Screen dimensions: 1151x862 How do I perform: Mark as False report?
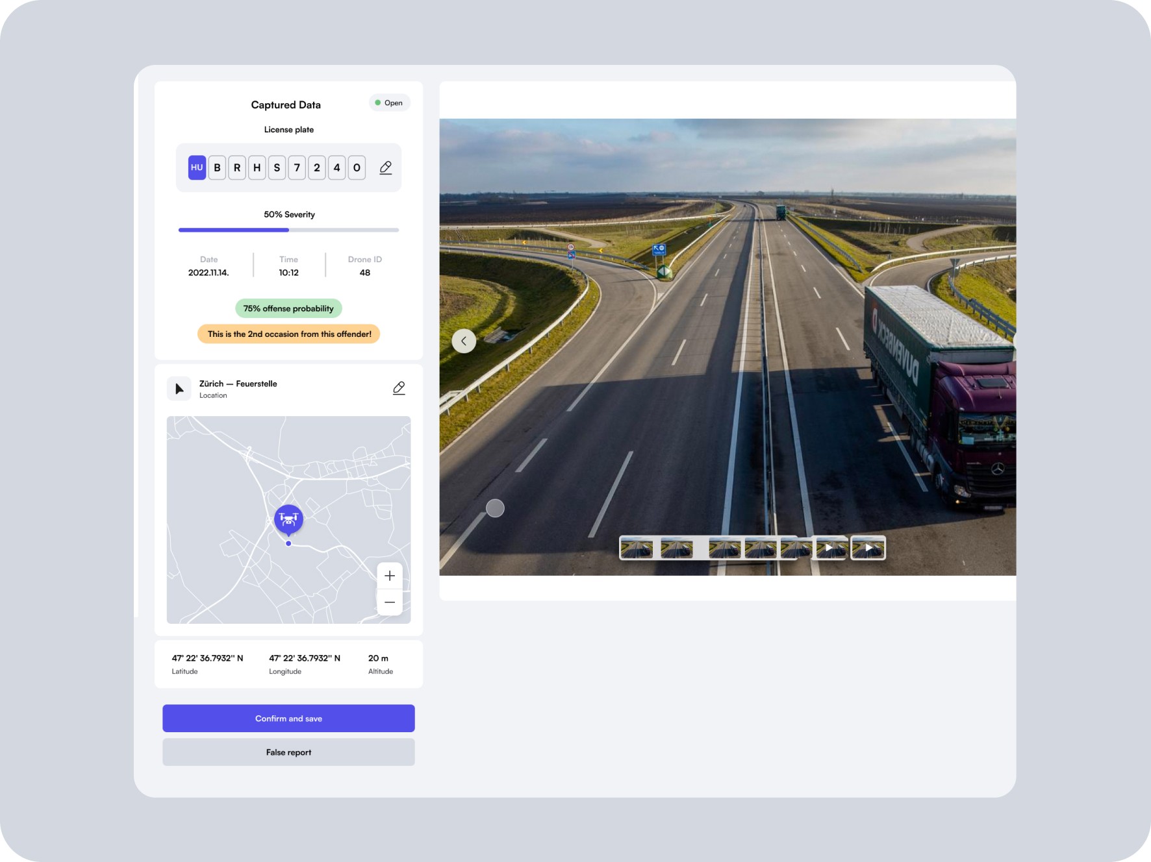288,752
